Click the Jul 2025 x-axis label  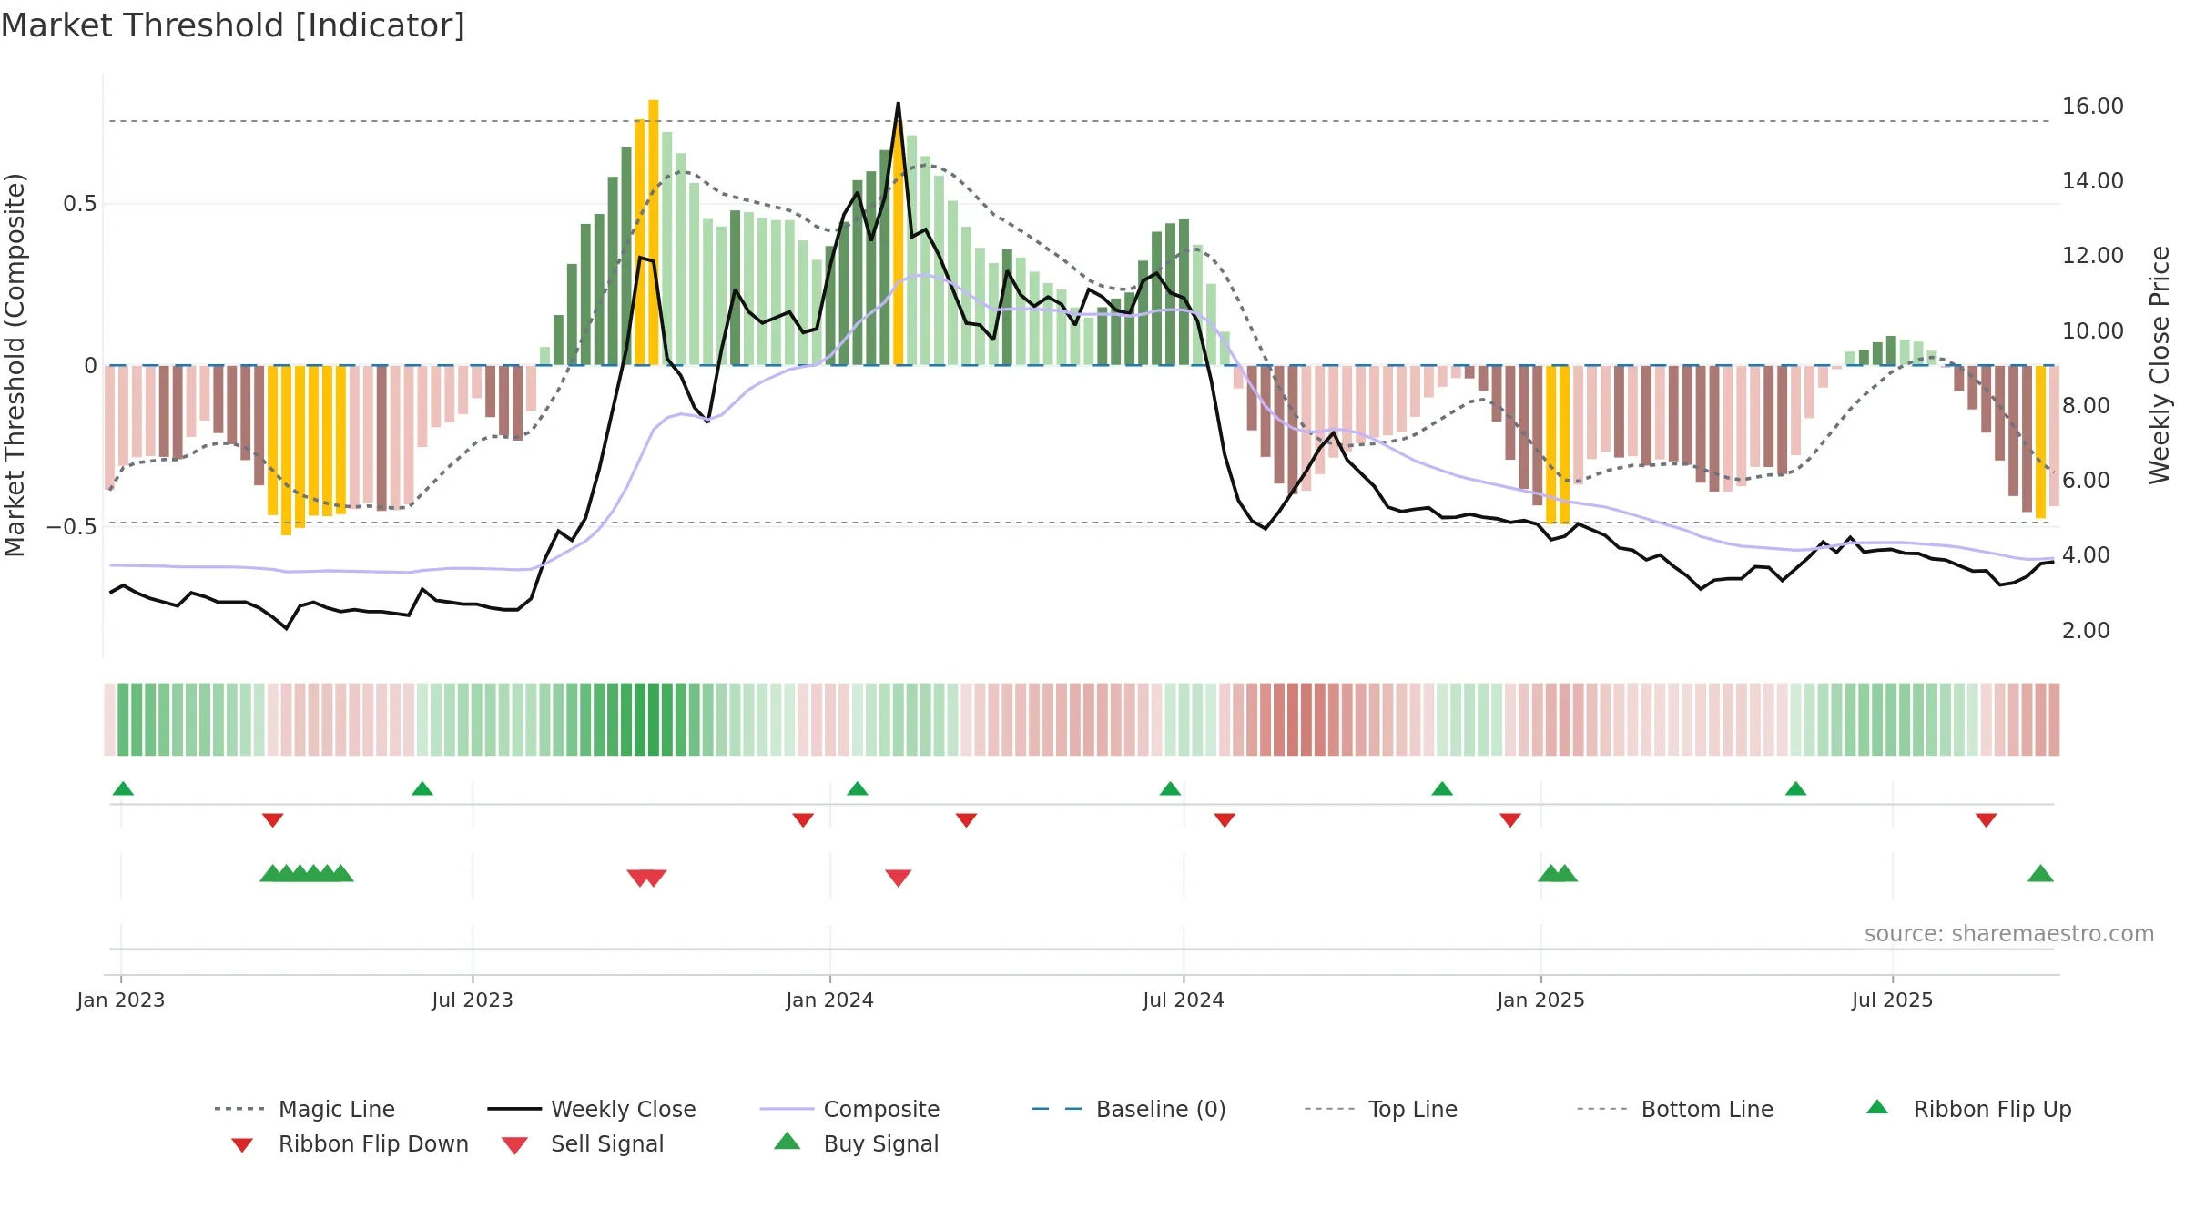coord(1893,1000)
